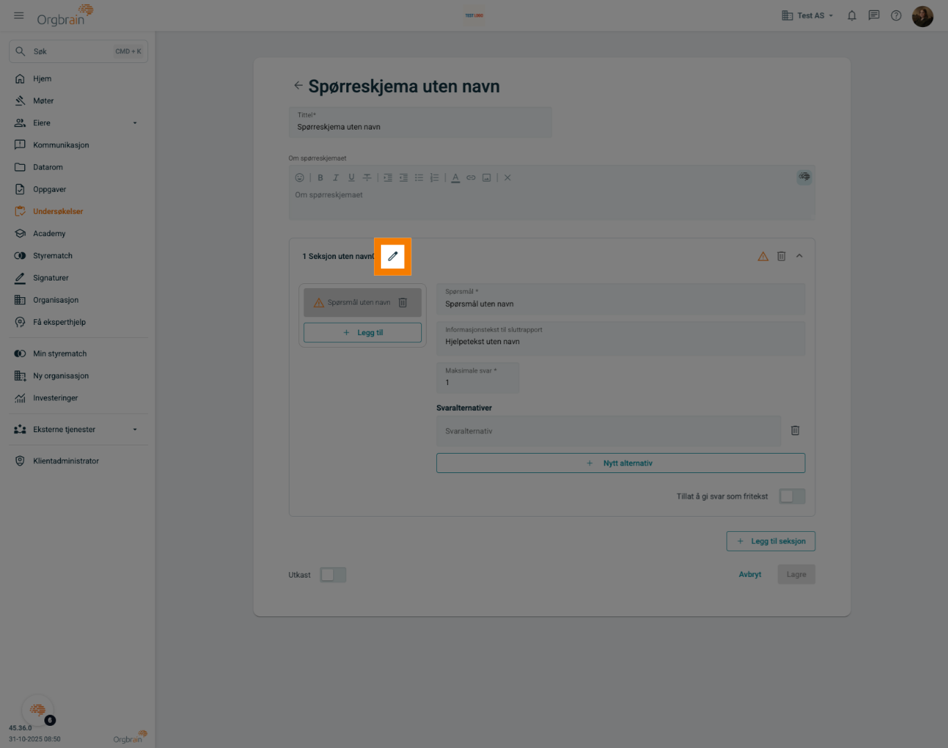Click the 'Legg til' question button
Image resolution: width=948 pixels, height=748 pixels.
[x=363, y=332]
